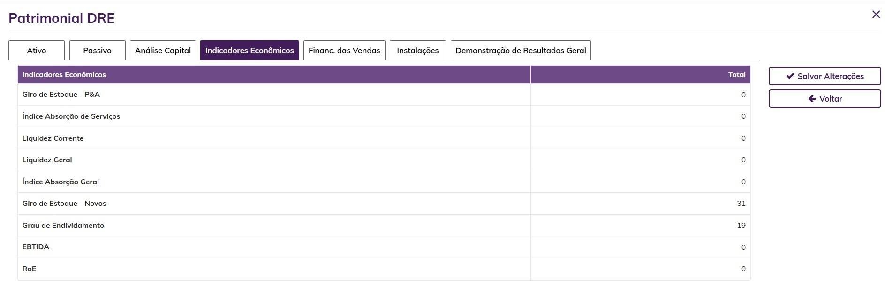Select the Giro de Estoque - P&A row
The image size is (885, 291).
click(61, 95)
